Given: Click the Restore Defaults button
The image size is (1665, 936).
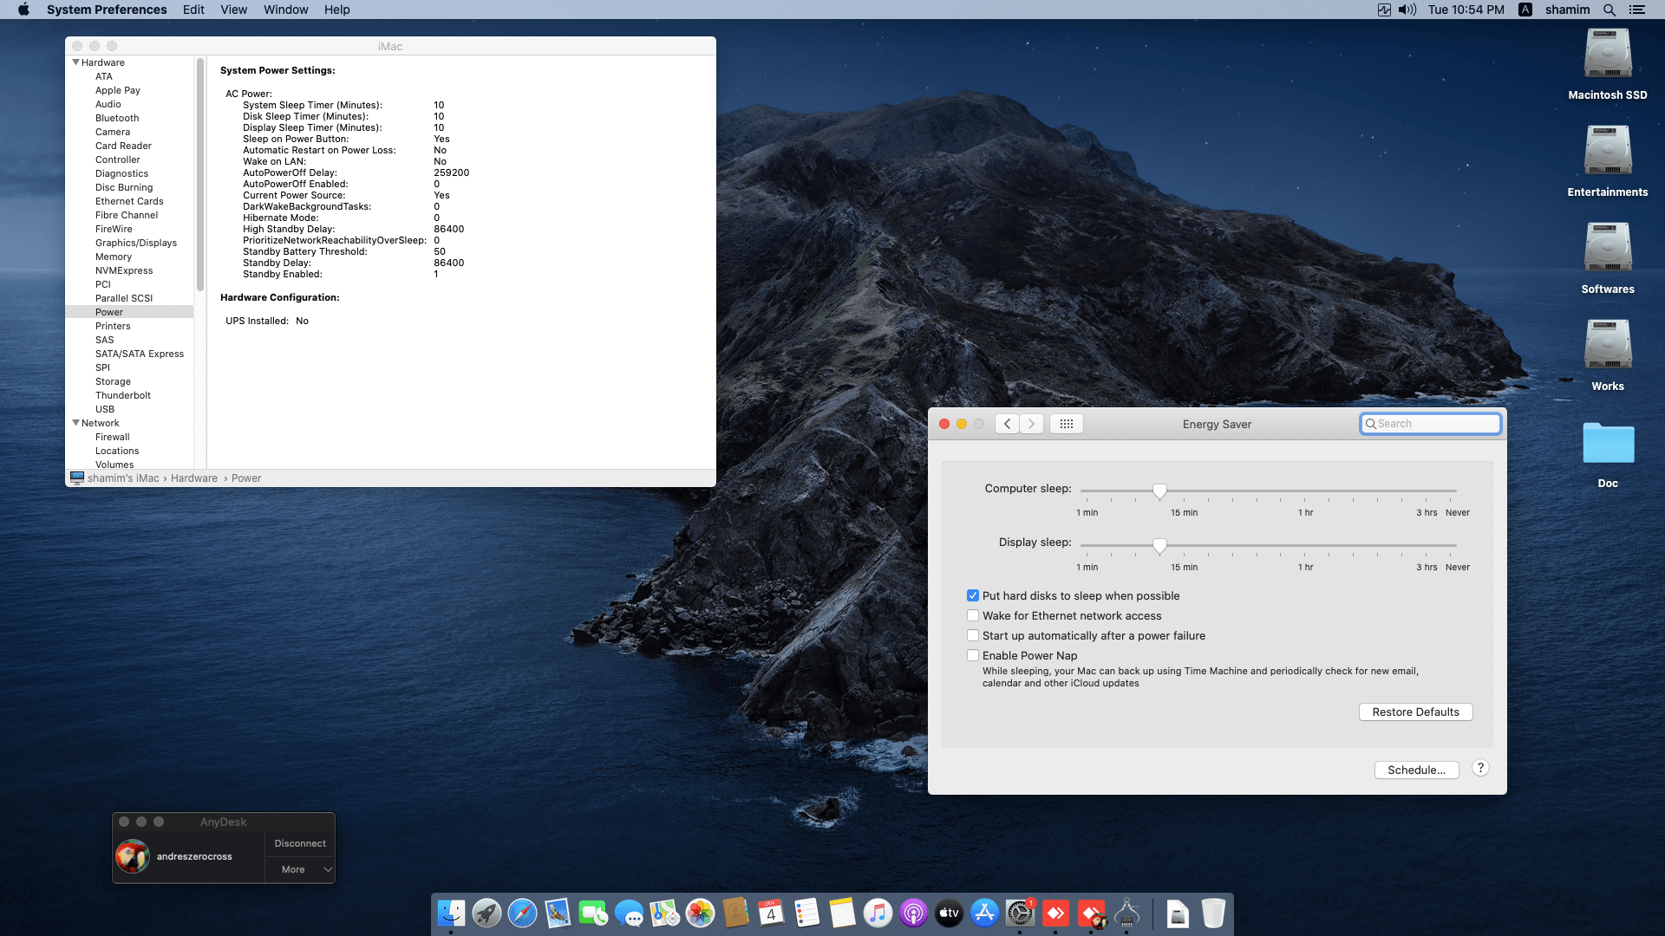Looking at the screenshot, I should [1415, 712].
